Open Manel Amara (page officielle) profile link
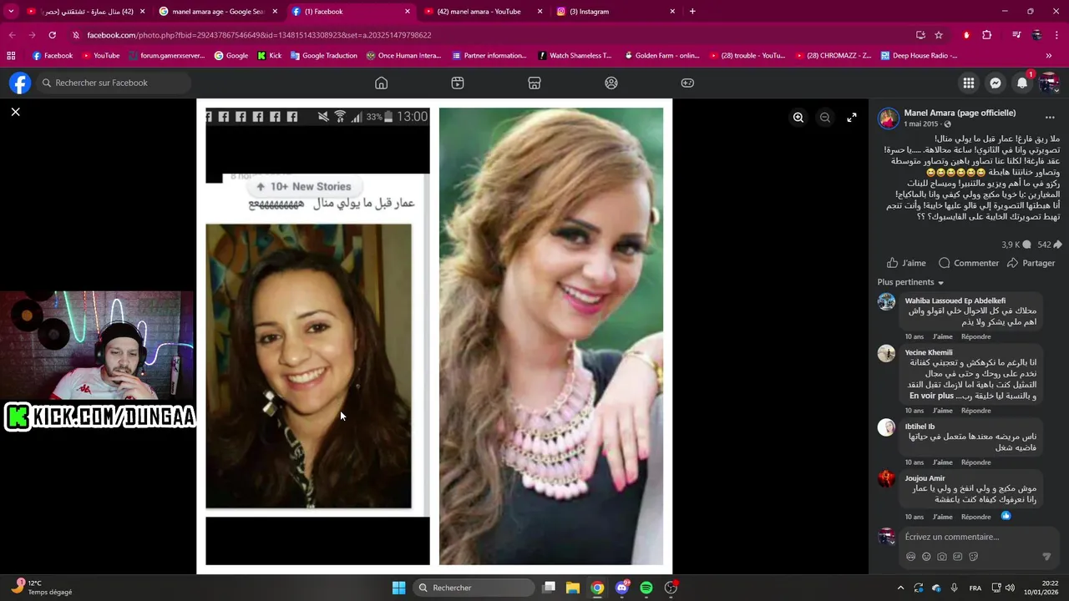Viewport: 1069px width, 601px height. coord(960,113)
